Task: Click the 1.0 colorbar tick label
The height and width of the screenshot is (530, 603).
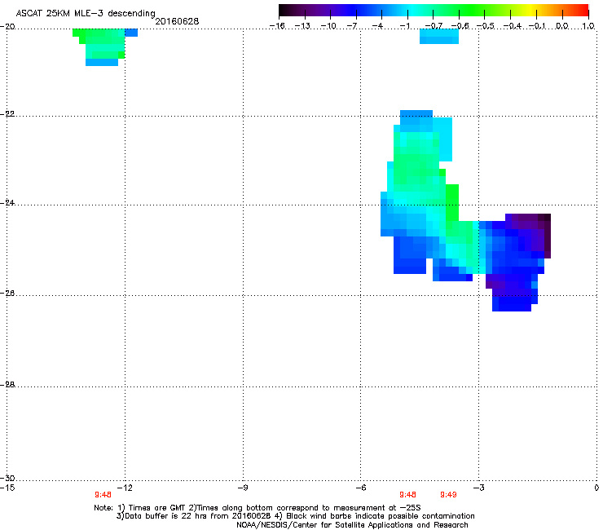Action: (588, 26)
